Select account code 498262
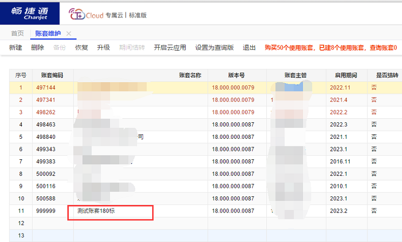Viewport: 402px width, 242px height. pos(46,112)
